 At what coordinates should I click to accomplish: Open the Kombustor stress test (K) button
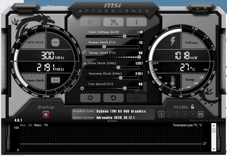coord(90,22)
